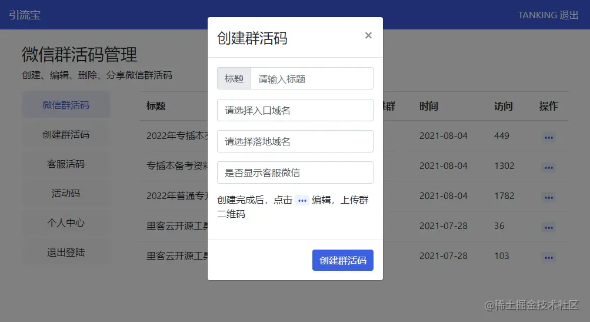Click the 专插本备考资料 row title
Screen dimensions: 590x322
point(177,165)
